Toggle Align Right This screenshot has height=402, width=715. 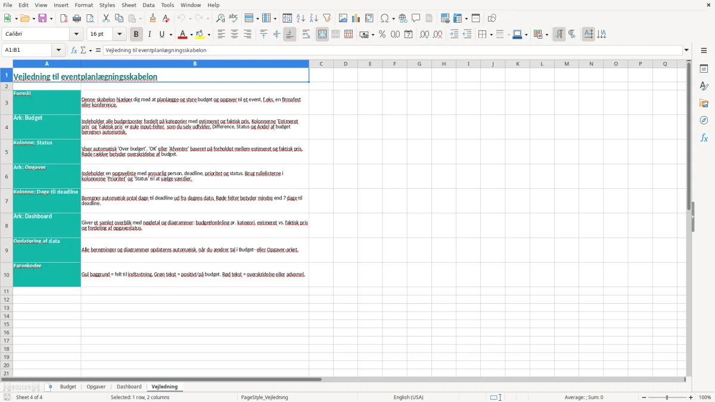coord(248,35)
